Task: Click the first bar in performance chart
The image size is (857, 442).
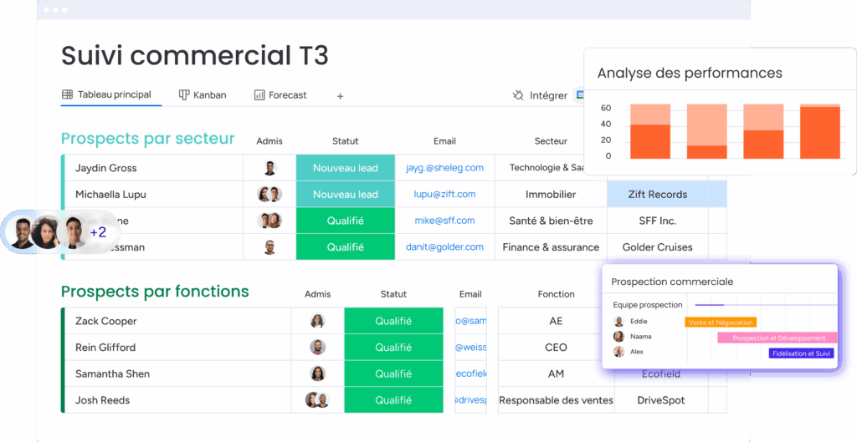Action: pos(650,131)
